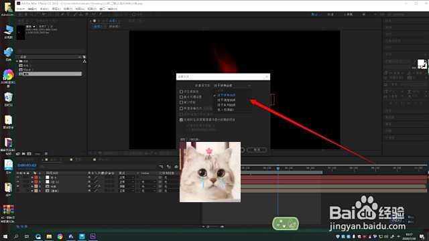Enable the 减少项目 checkbox
This screenshot has width=429, height=241.
pyautogui.click(x=181, y=102)
